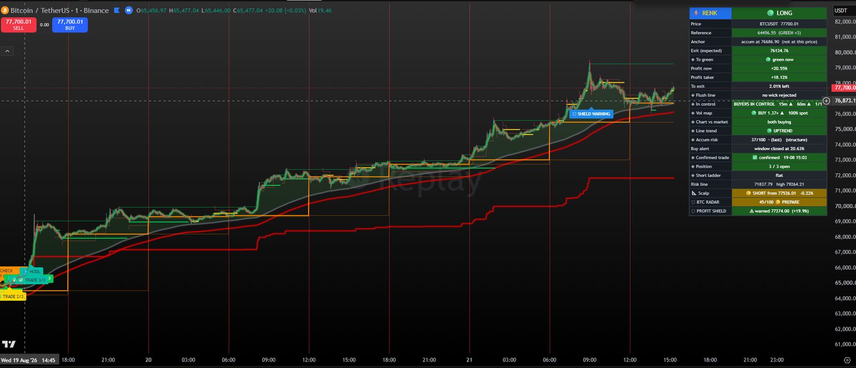Click 'window closed at 20.63%' Buy alert value

(779, 149)
